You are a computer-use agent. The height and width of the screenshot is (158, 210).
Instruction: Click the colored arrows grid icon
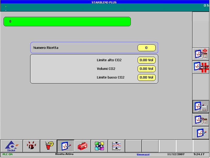click(100, 146)
